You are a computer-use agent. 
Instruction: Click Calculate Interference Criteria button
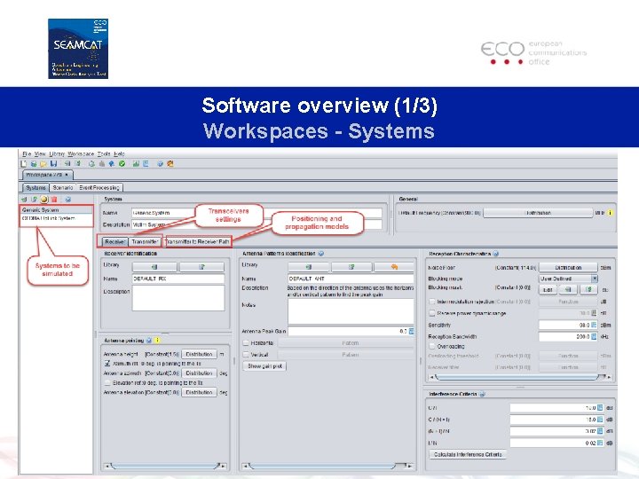click(468, 454)
